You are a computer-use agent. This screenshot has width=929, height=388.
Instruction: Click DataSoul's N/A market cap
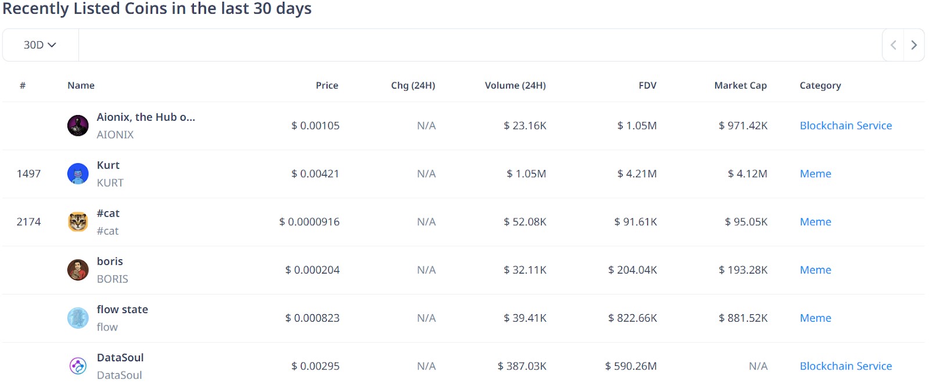coord(758,366)
